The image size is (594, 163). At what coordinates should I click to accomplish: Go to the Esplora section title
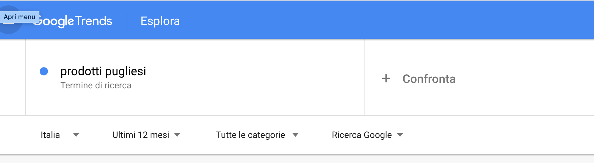(160, 21)
